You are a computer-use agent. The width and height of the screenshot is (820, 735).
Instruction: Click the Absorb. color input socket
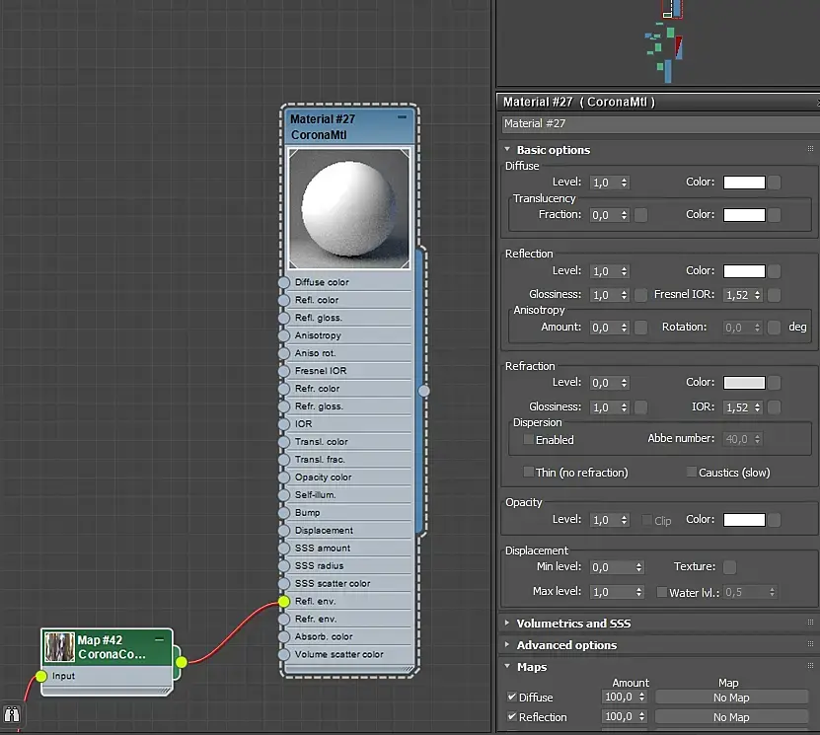pos(283,636)
